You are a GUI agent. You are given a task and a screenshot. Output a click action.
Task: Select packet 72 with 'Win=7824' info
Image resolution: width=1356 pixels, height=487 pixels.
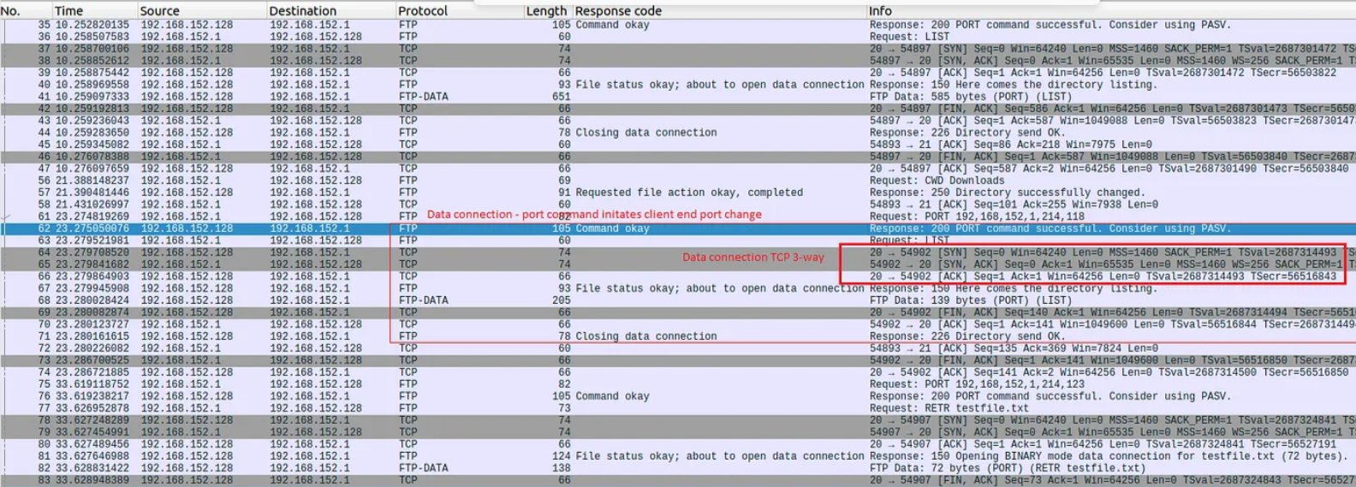tap(678, 348)
